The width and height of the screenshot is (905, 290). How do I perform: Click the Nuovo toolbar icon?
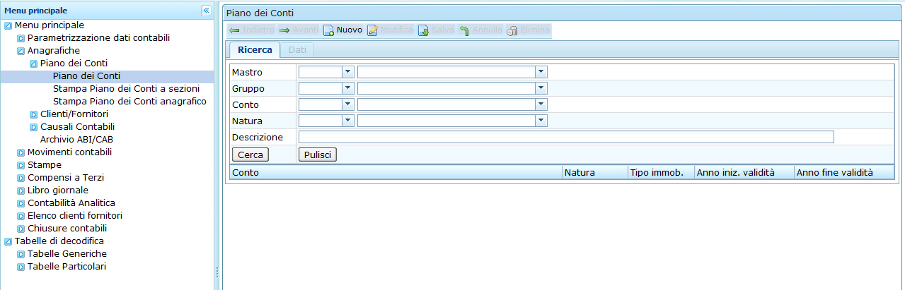(328, 30)
